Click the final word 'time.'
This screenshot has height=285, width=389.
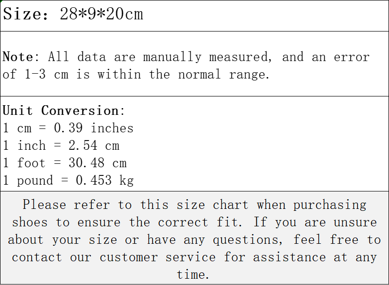(193, 275)
